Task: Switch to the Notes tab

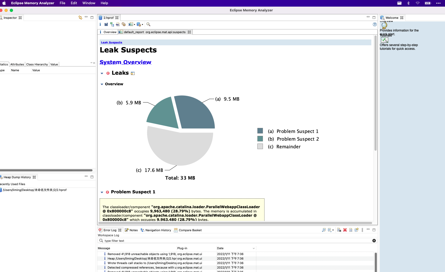Action: point(131,230)
